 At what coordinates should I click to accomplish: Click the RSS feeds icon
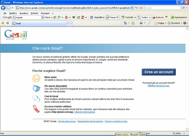[x=133, y=23]
